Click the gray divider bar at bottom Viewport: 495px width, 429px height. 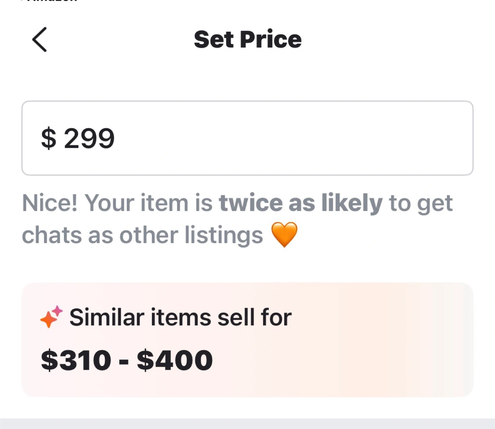[247, 424]
